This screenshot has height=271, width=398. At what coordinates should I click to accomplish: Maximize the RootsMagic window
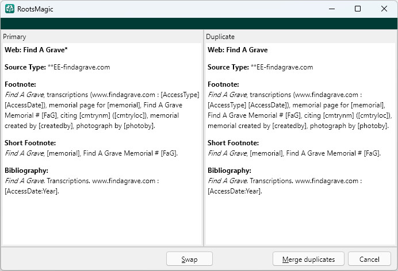[358, 9]
